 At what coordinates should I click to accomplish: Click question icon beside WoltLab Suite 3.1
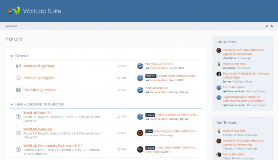(18, 117)
